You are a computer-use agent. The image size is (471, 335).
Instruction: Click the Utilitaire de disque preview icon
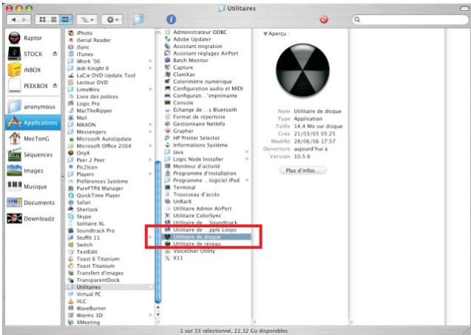pyautogui.click(x=302, y=70)
